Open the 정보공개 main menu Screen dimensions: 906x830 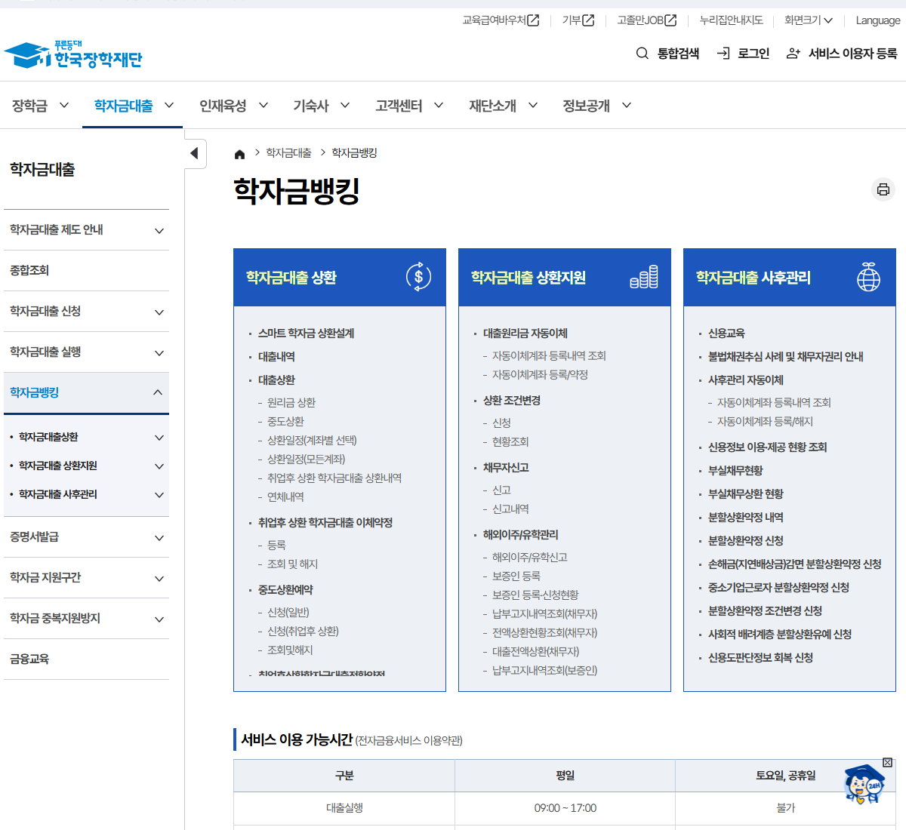(596, 106)
